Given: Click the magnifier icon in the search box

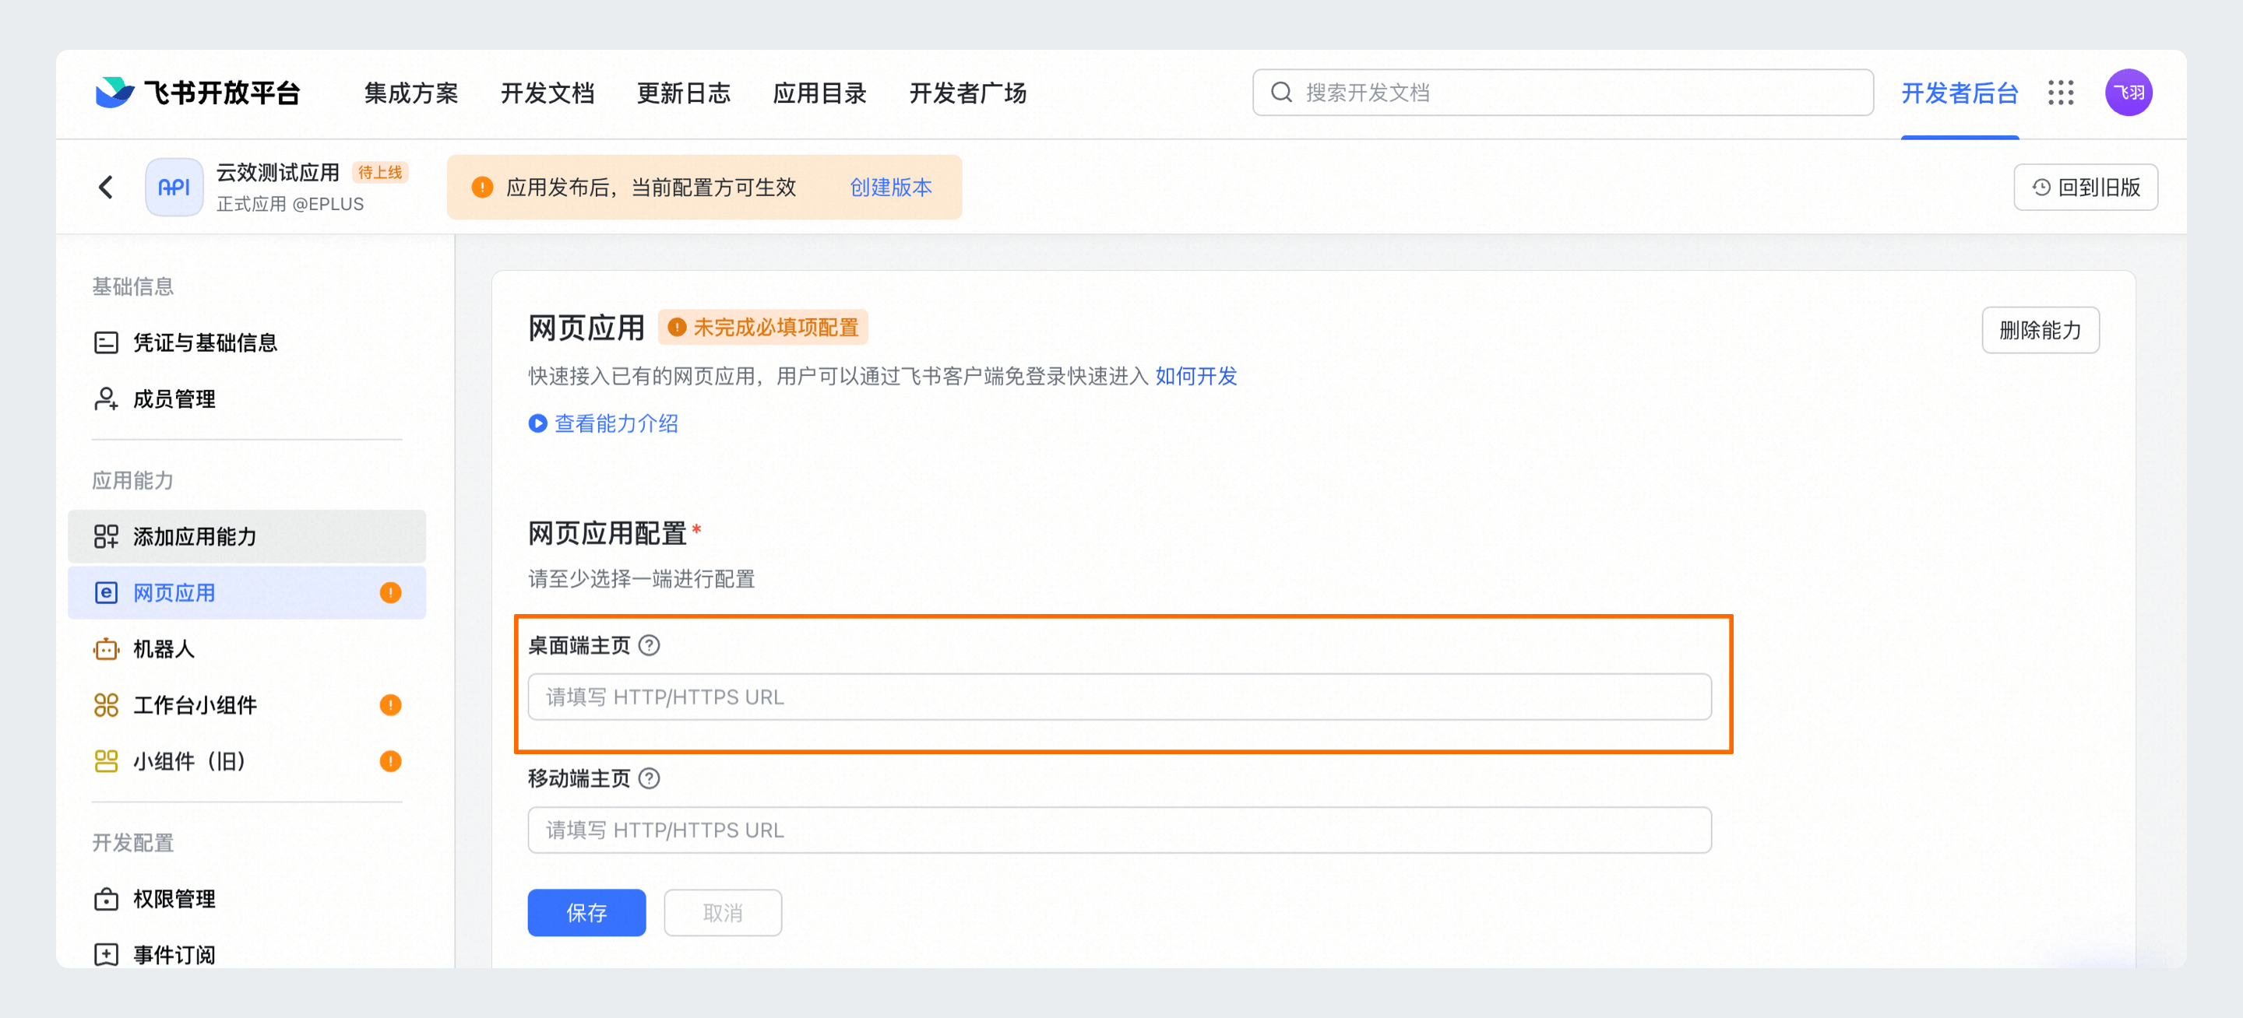Looking at the screenshot, I should [x=1281, y=93].
